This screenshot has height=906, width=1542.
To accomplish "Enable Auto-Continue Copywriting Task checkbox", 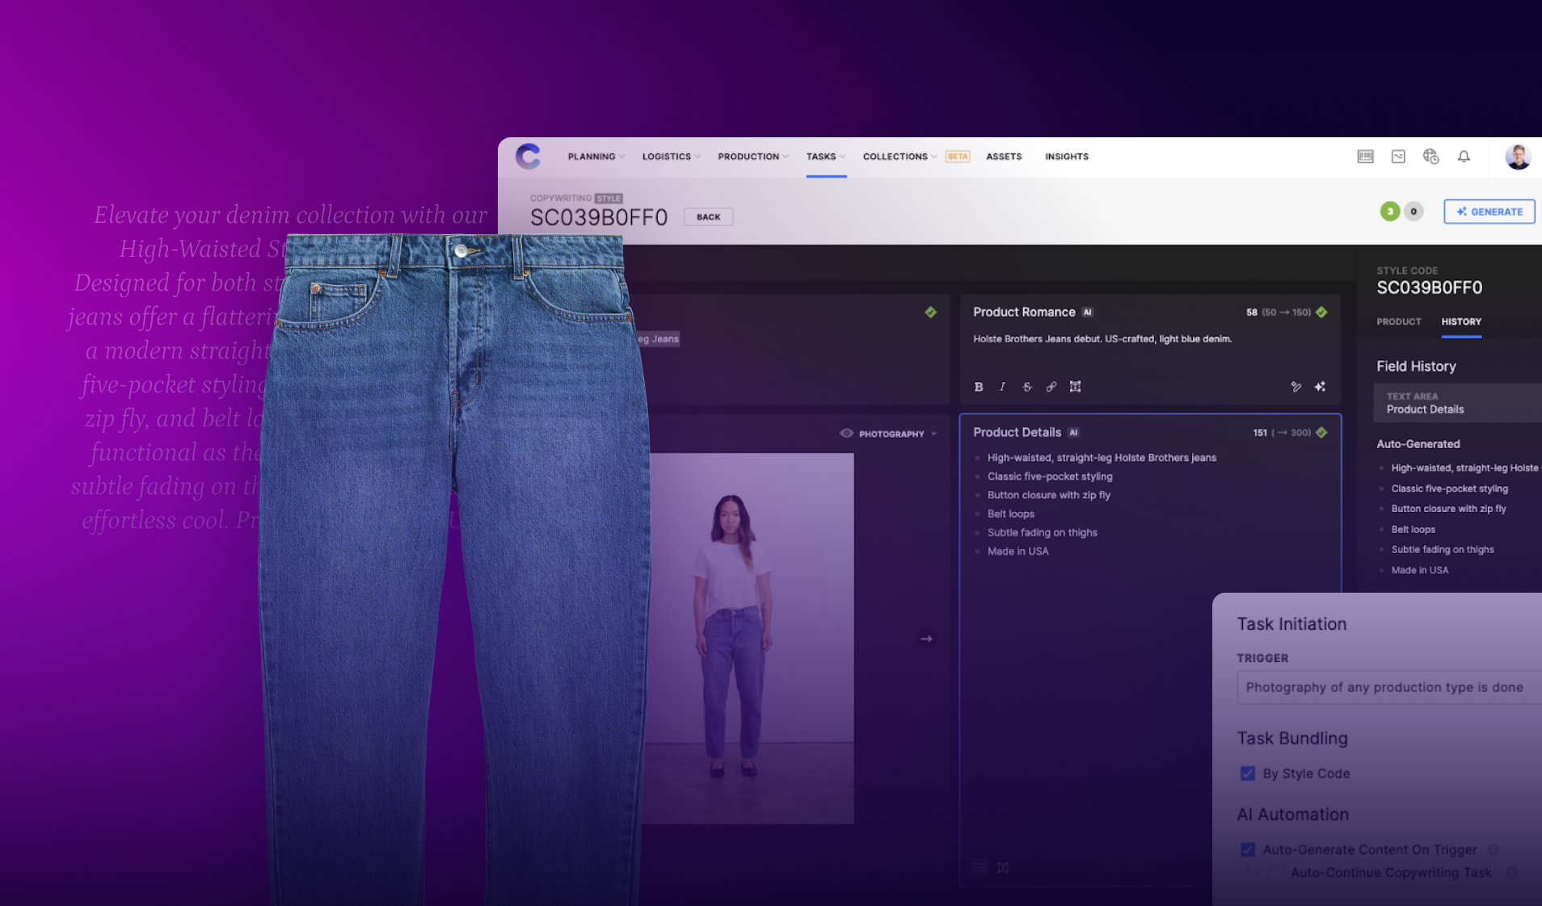I will tap(1276, 872).
